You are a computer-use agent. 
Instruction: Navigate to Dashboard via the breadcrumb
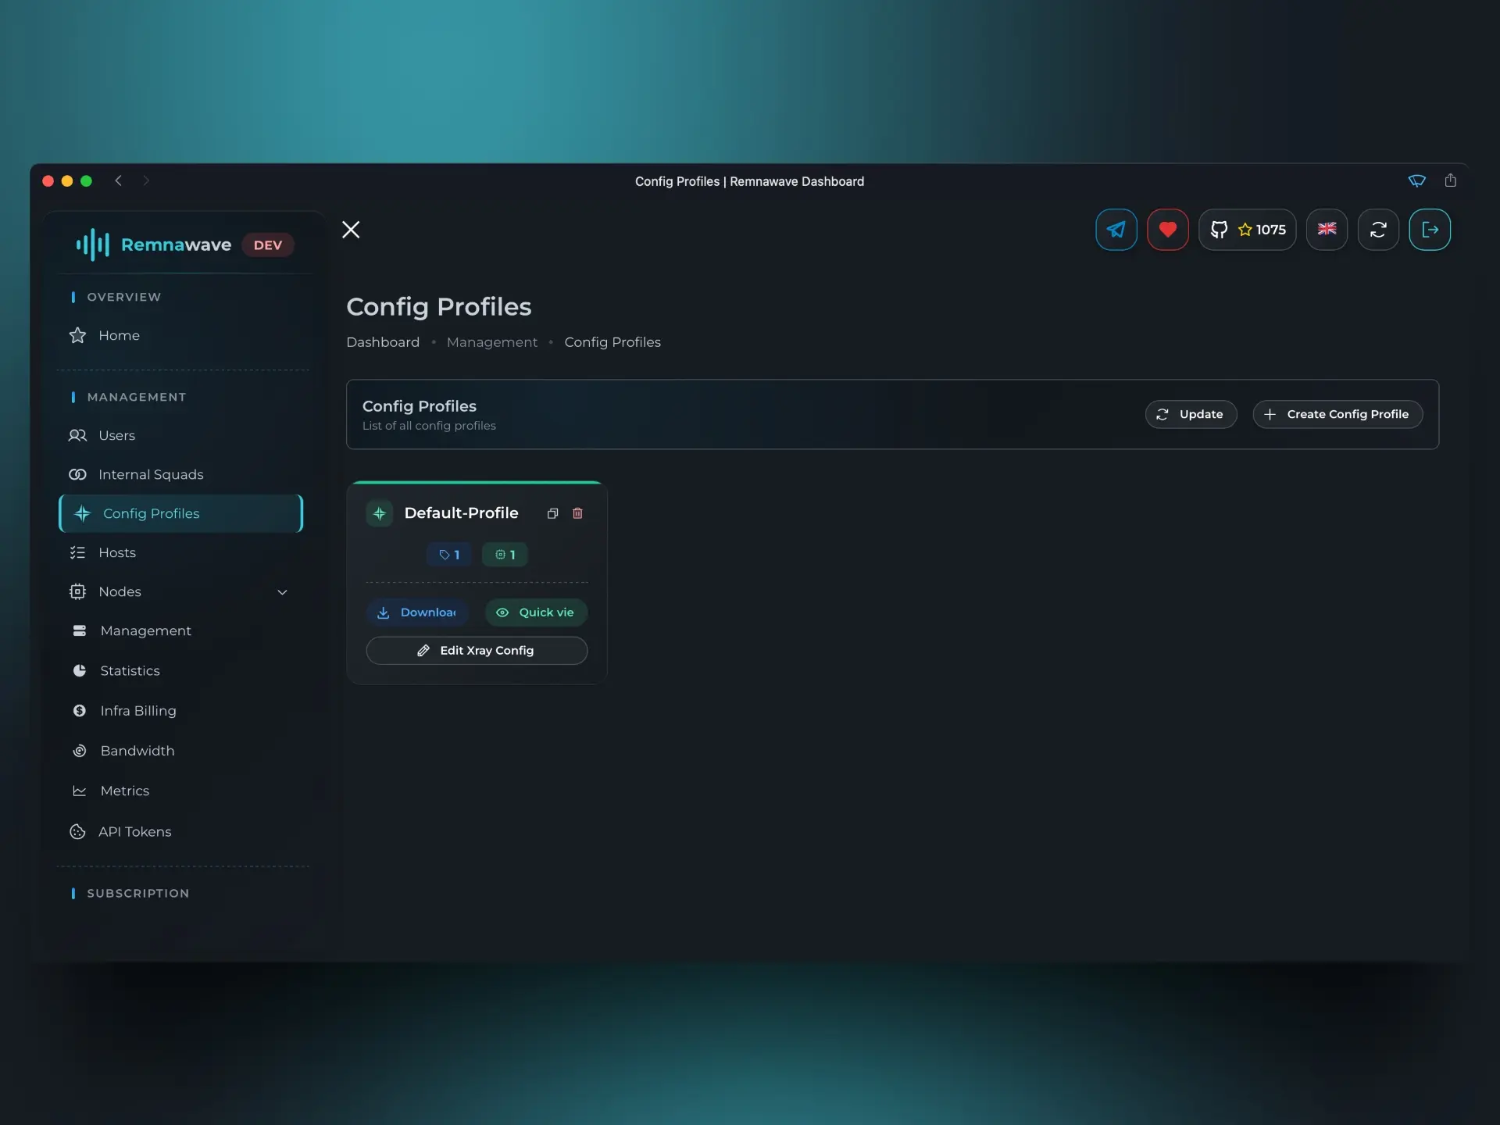(382, 342)
